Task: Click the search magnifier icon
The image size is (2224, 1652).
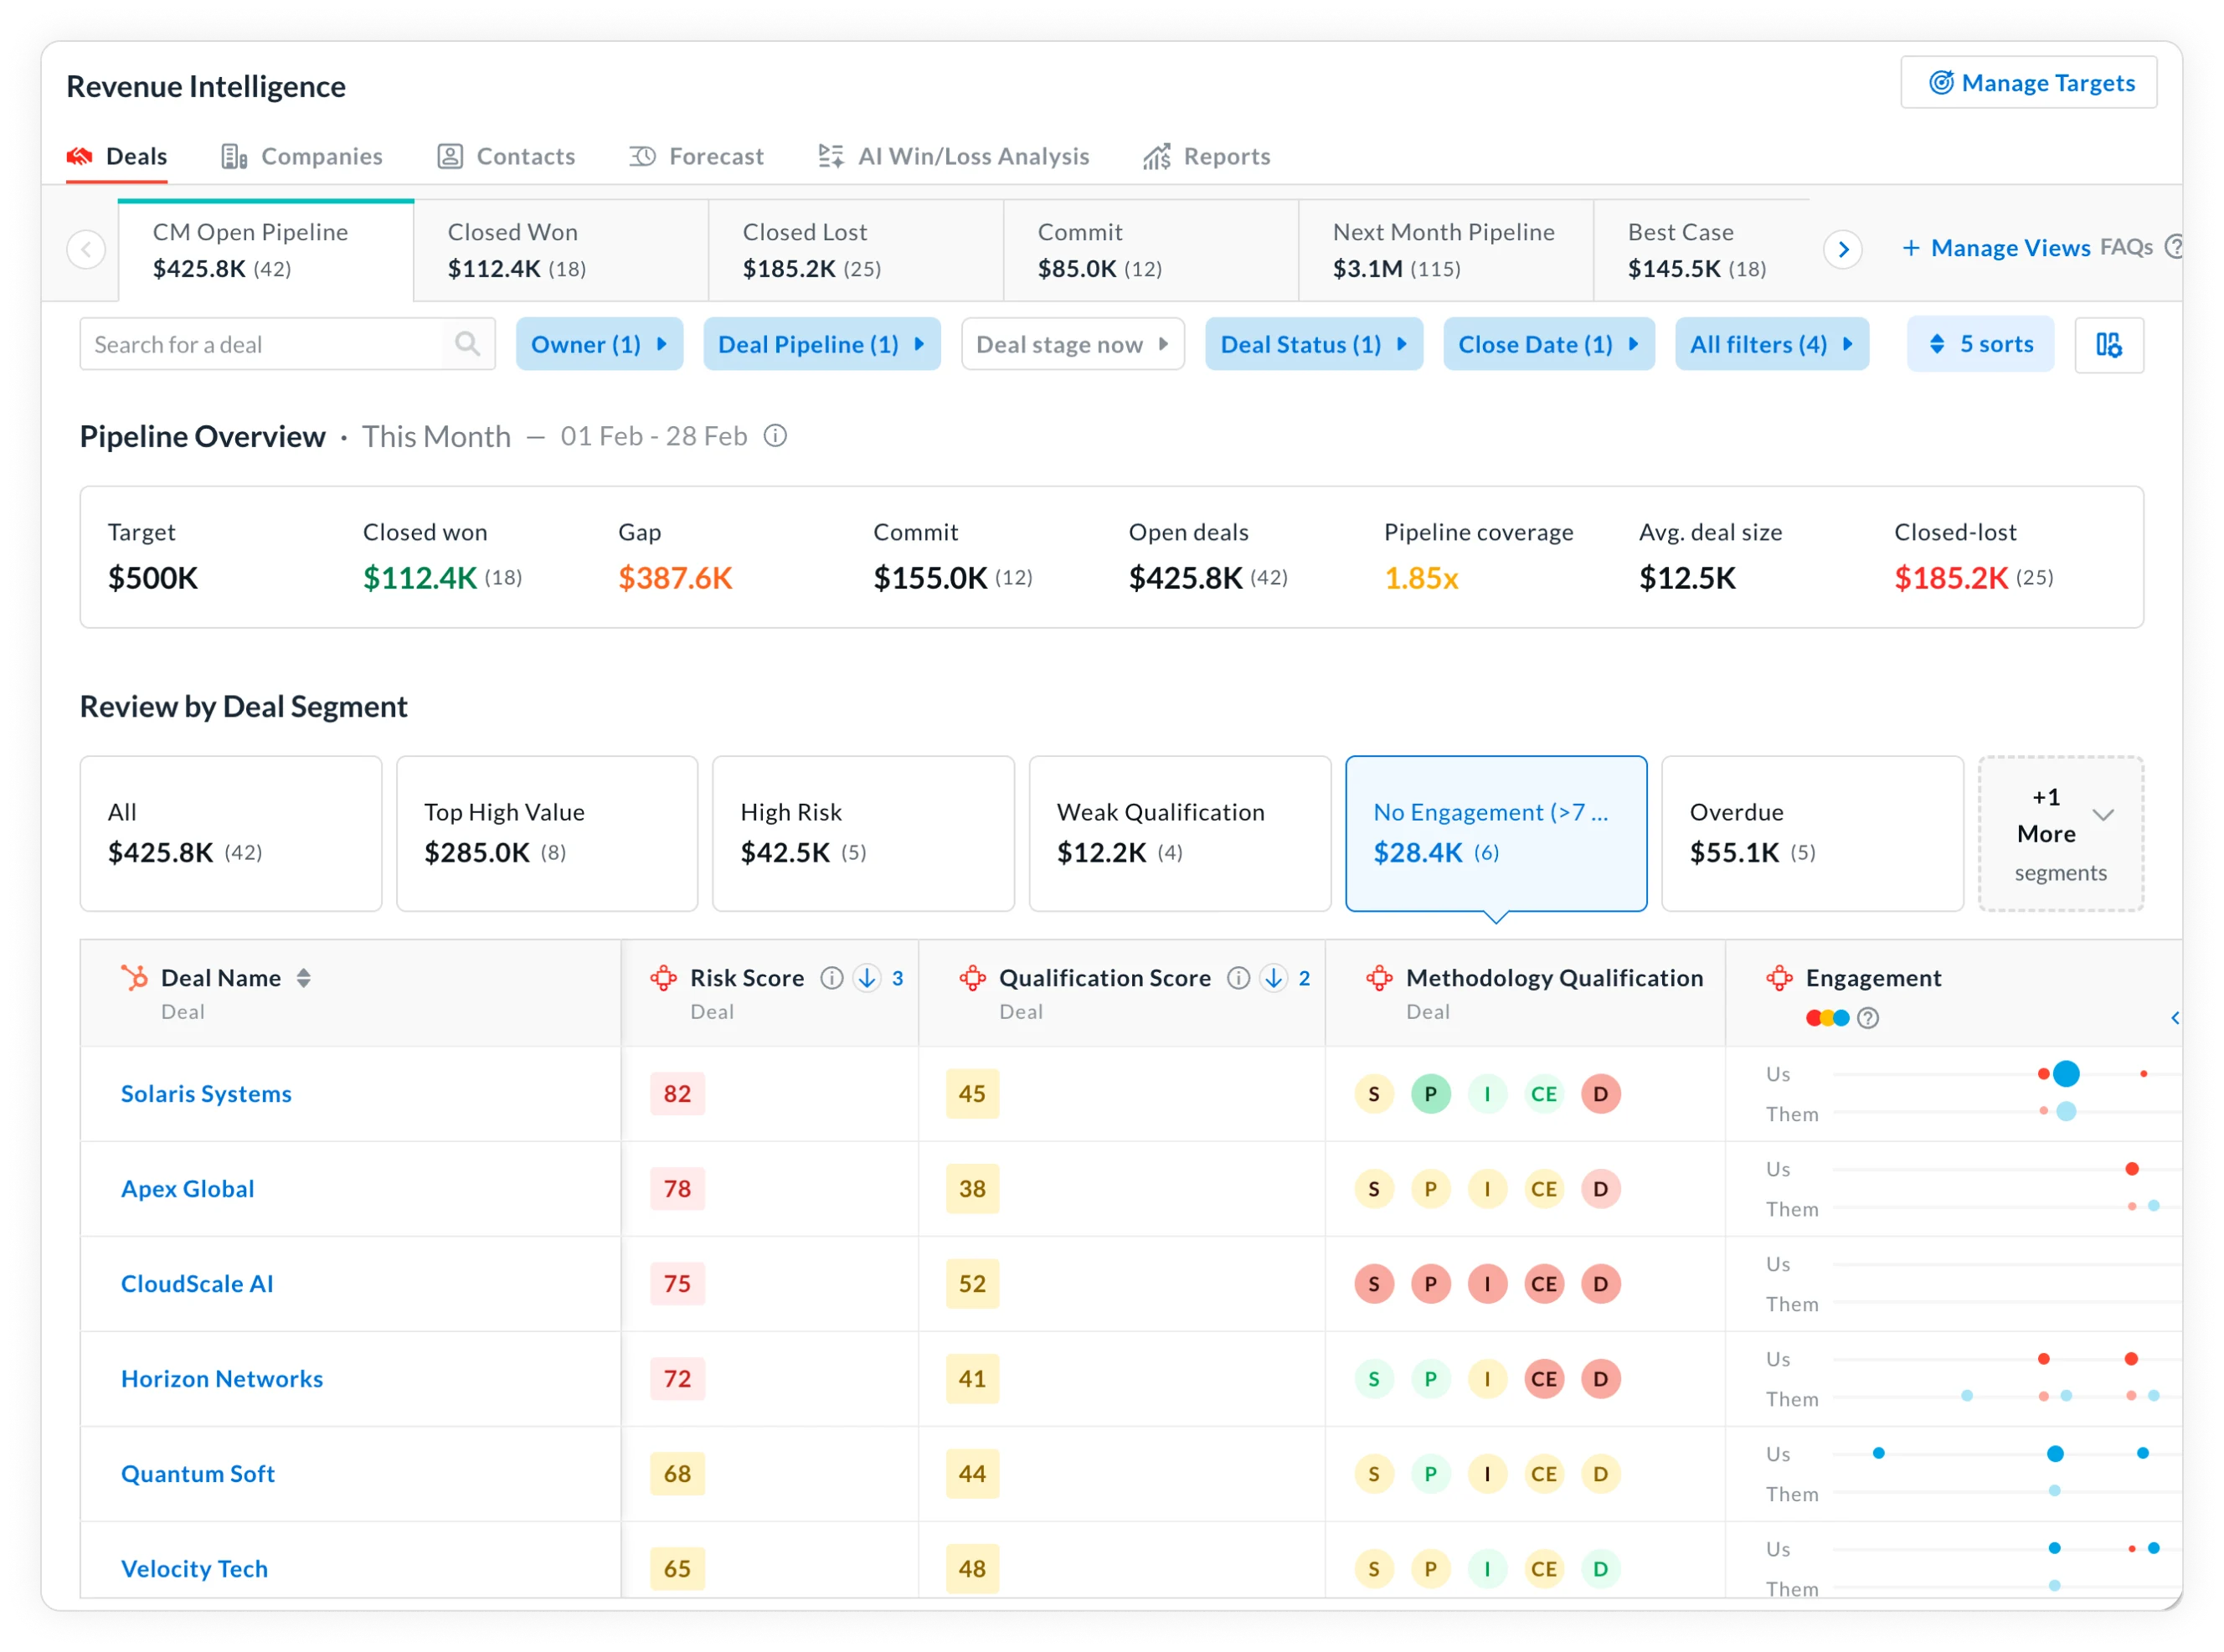Action: 467,344
